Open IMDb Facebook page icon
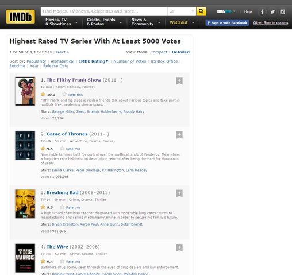This screenshot has height=275, width=292. 262,12
